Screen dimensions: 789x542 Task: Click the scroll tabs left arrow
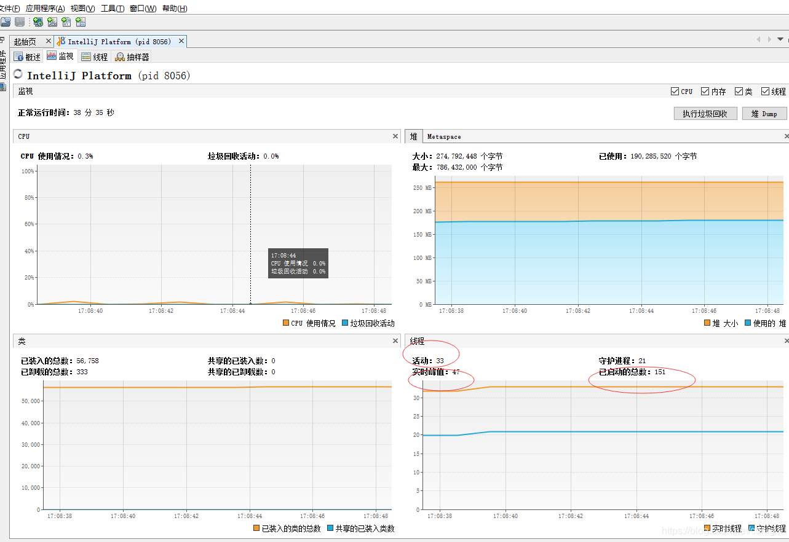click(x=758, y=39)
